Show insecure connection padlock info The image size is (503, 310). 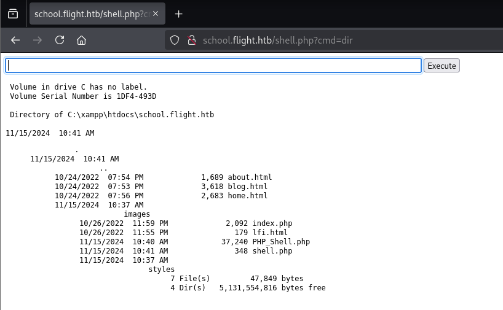(191, 41)
